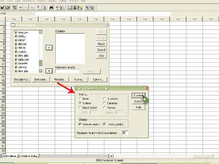Click Help in the Rotation dialog
This screenshot has height=164, width=219.
click(138, 107)
